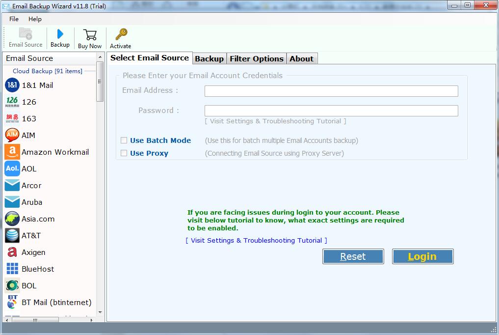Open the Buy Now cart icon

(90, 35)
